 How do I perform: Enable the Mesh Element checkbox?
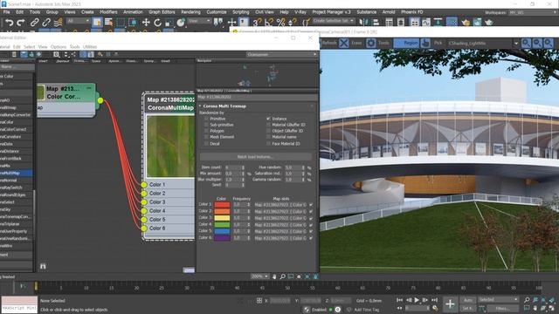(x=206, y=137)
